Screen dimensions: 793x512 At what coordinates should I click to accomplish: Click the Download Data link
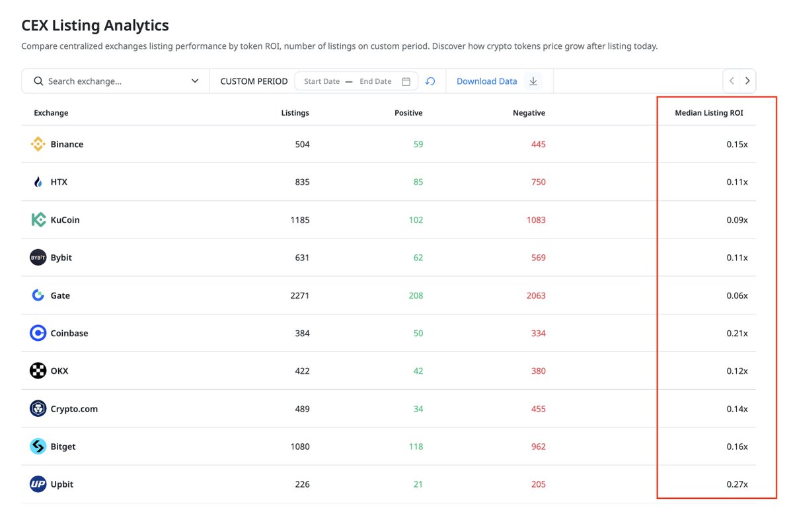(487, 81)
